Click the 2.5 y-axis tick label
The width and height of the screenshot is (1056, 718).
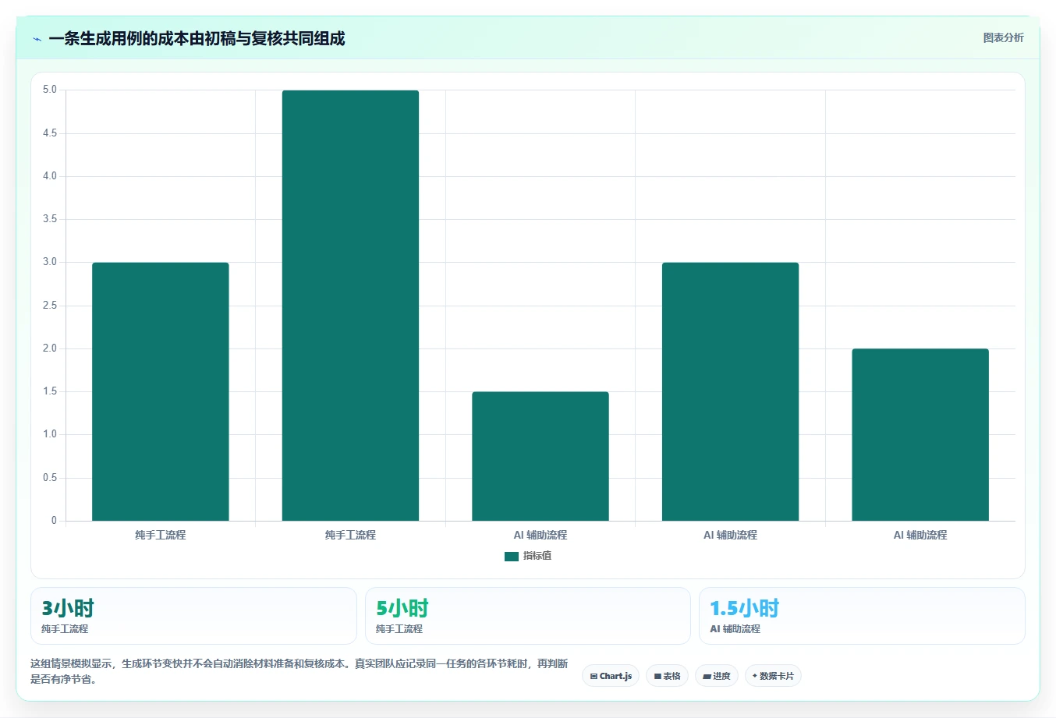[x=50, y=306]
